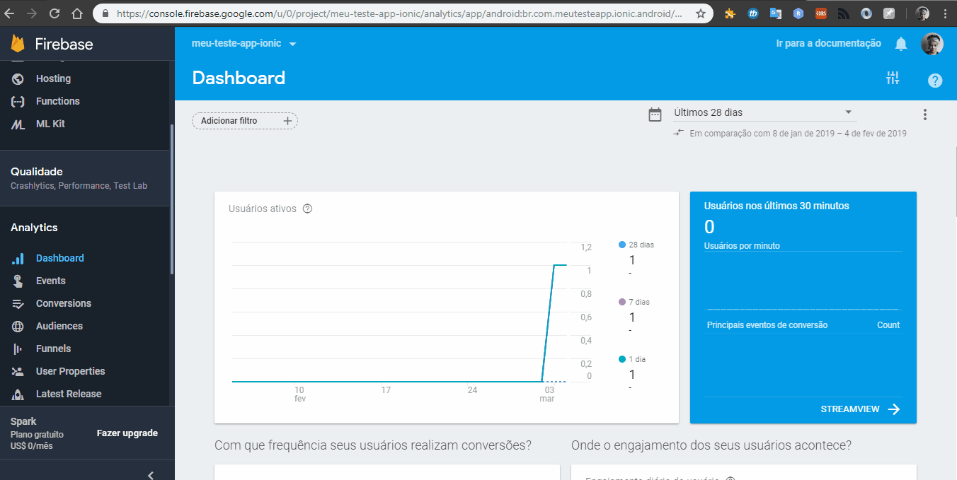Click the 28 dias legend dot
This screenshot has width=957, height=480.
(622, 245)
